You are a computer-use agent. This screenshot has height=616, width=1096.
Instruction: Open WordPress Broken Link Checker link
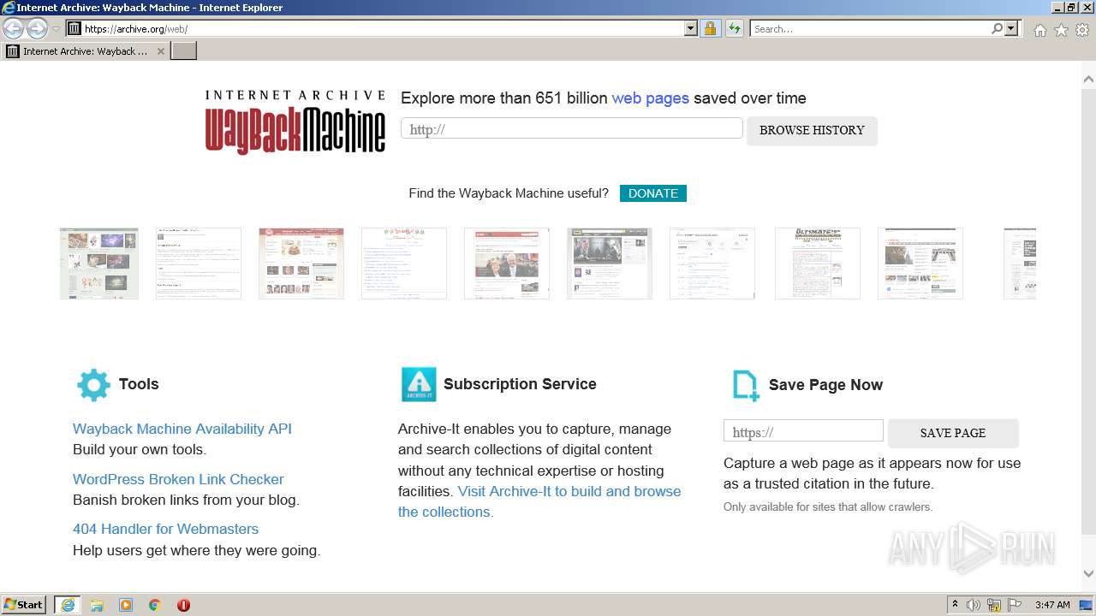(x=178, y=479)
